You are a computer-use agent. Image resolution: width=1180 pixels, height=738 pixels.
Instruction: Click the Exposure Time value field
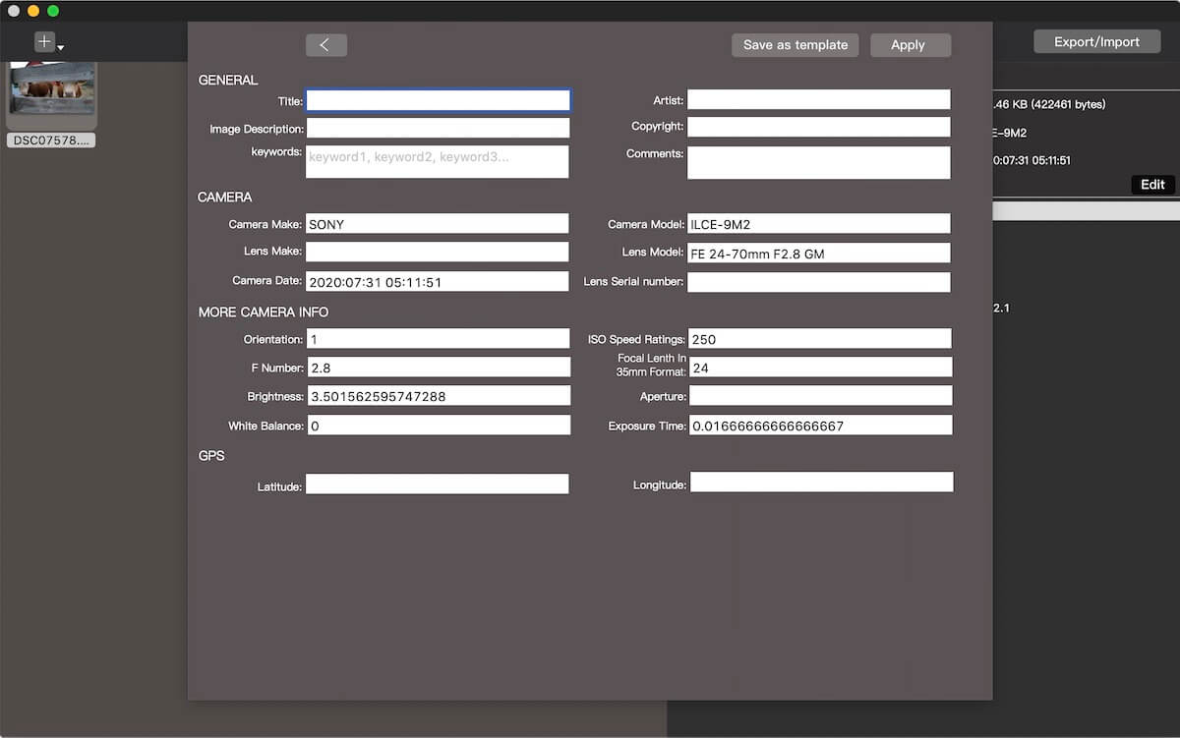pos(820,426)
